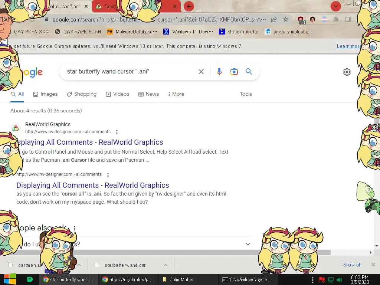Screen dimensions: 380x285
Task: Open the new tab plus button
Action: tap(189, 6)
